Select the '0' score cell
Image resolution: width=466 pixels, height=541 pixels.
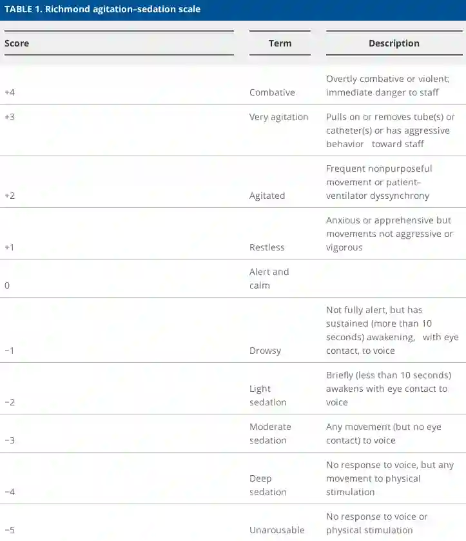[7, 285]
